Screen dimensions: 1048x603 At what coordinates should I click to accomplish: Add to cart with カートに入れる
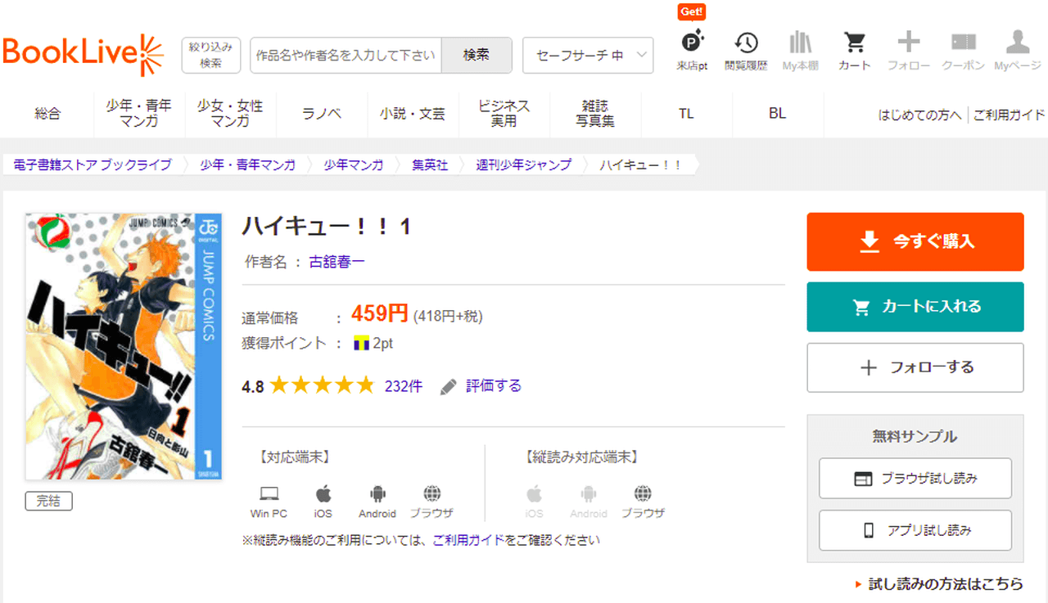point(915,307)
